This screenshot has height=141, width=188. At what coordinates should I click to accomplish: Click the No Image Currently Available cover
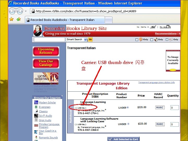(173, 61)
